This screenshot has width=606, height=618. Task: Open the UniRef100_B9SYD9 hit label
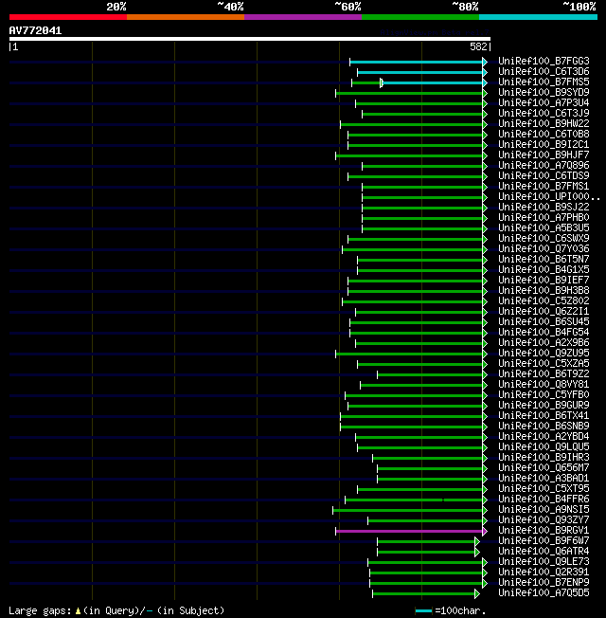(x=544, y=93)
